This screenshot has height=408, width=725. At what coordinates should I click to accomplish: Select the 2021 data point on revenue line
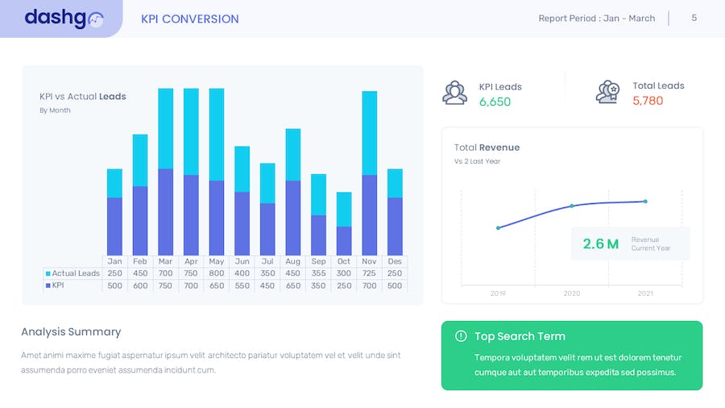[645, 202]
